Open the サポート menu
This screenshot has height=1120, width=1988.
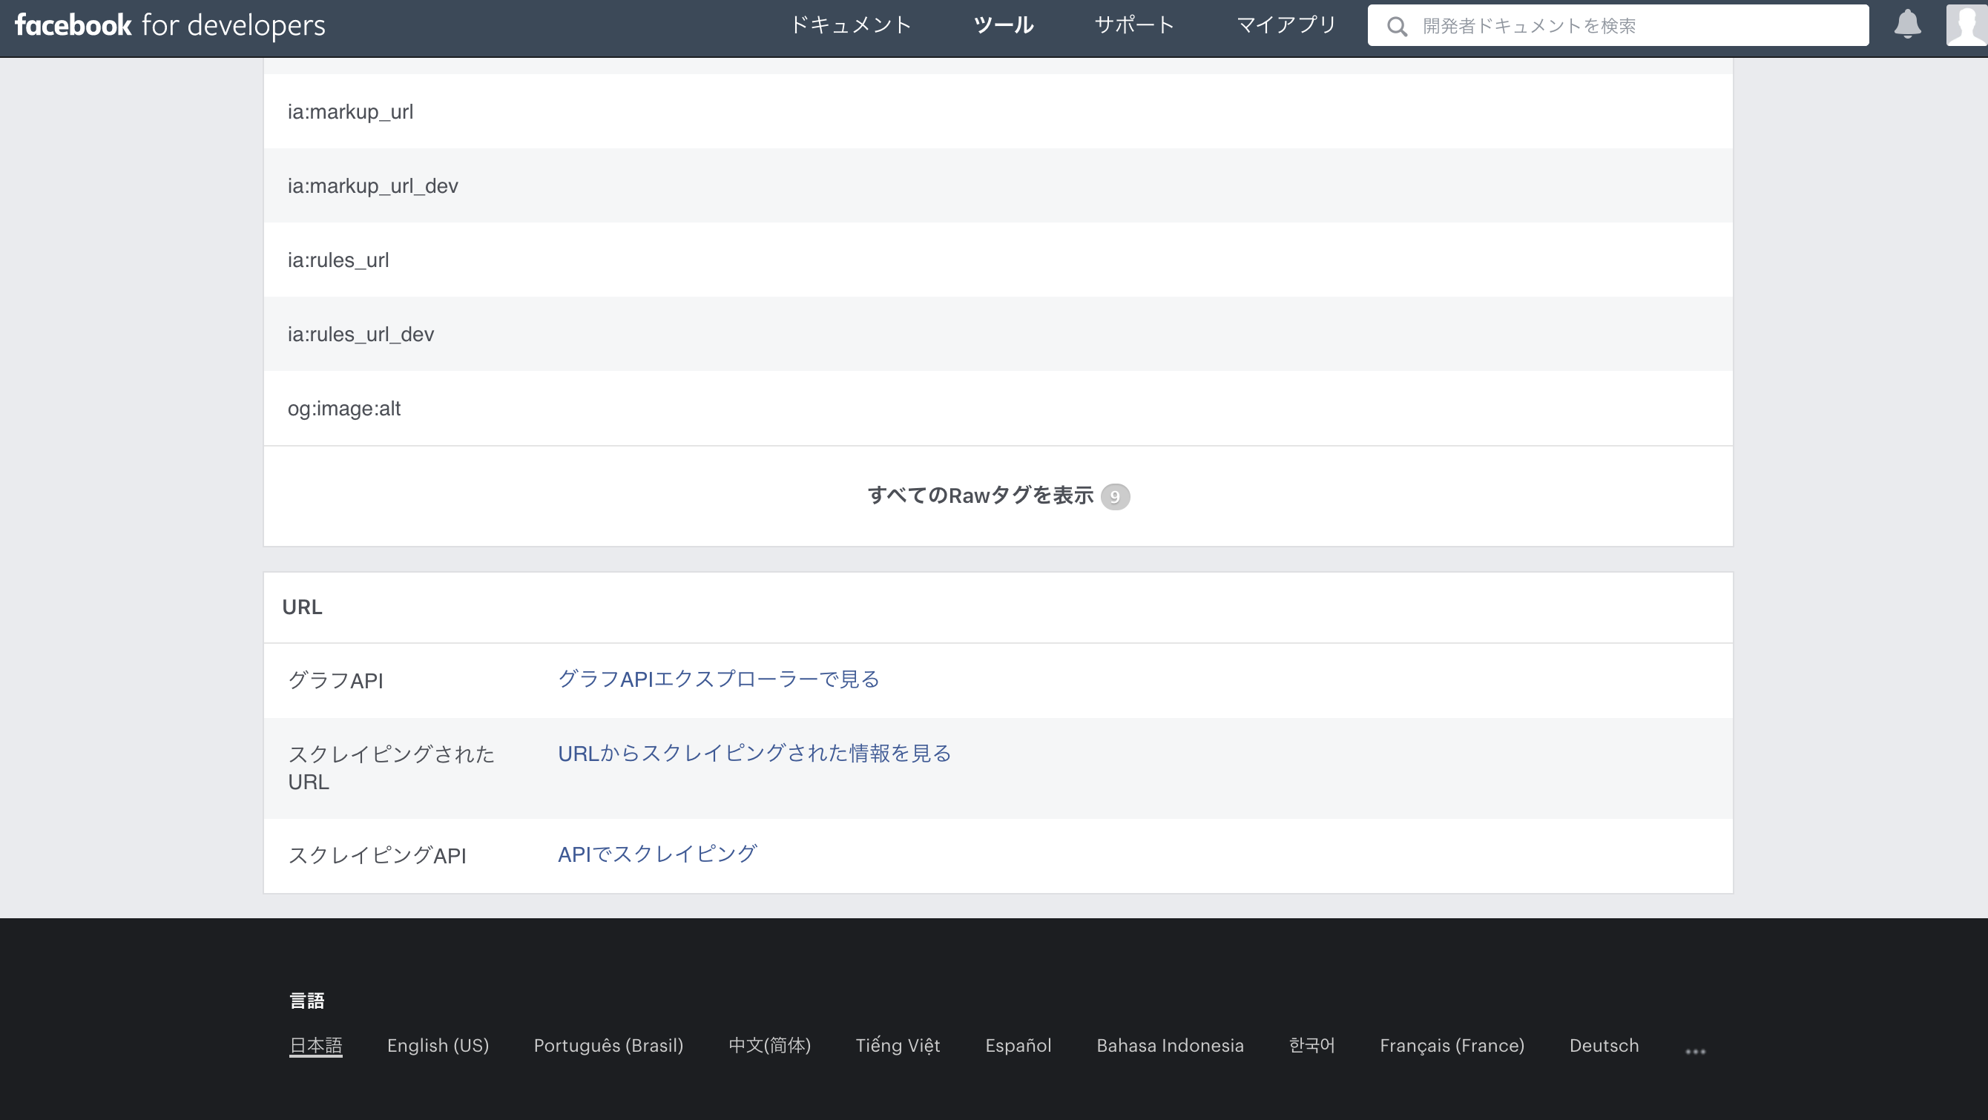pyautogui.click(x=1133, y=25)
